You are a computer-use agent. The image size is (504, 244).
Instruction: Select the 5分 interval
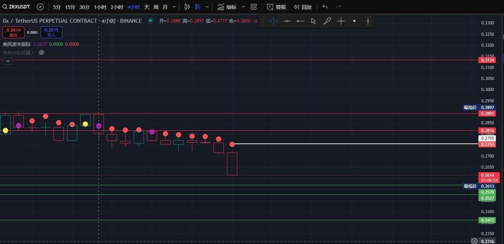click(57, 7)
